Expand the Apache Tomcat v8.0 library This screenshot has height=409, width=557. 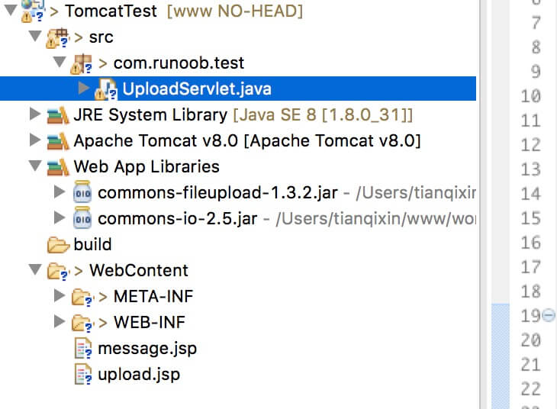click(34, 140)
